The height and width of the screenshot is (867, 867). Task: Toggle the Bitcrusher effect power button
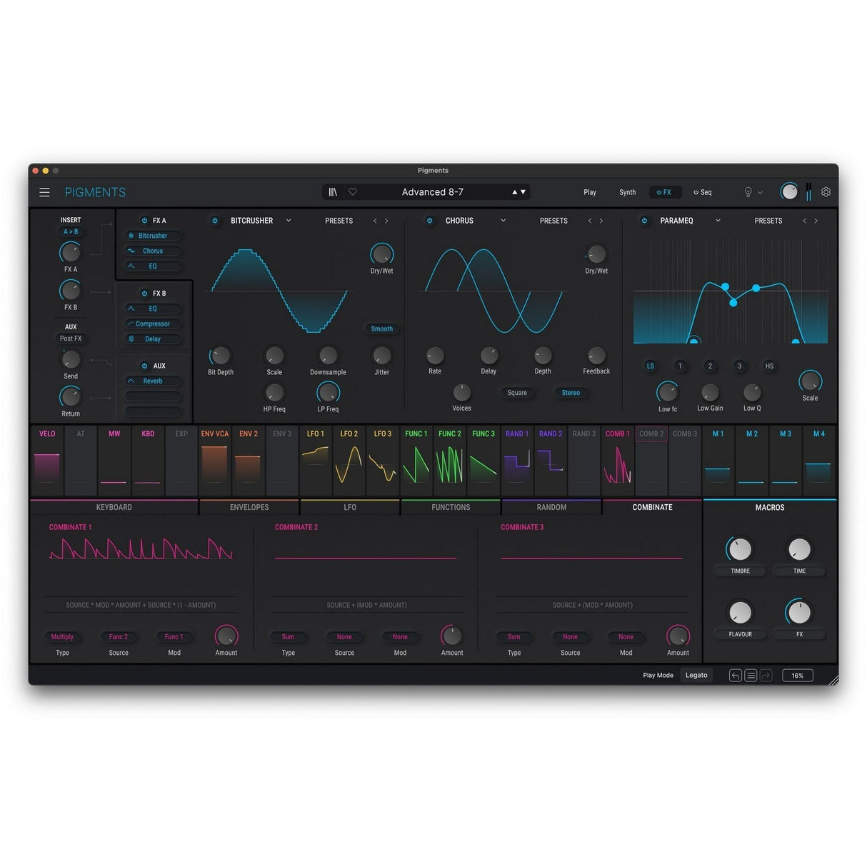pyautogui.click(x=215, y=221)
